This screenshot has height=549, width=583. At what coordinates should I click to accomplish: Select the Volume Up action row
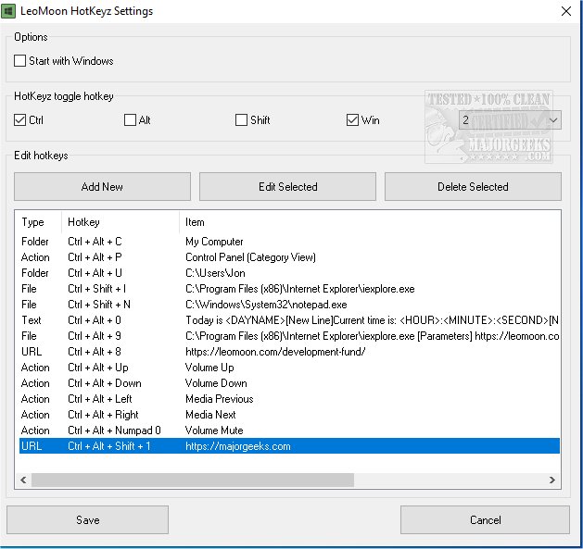289,368
